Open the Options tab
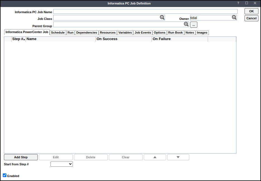Screen dimensions: 261x181 coord(160,33)
